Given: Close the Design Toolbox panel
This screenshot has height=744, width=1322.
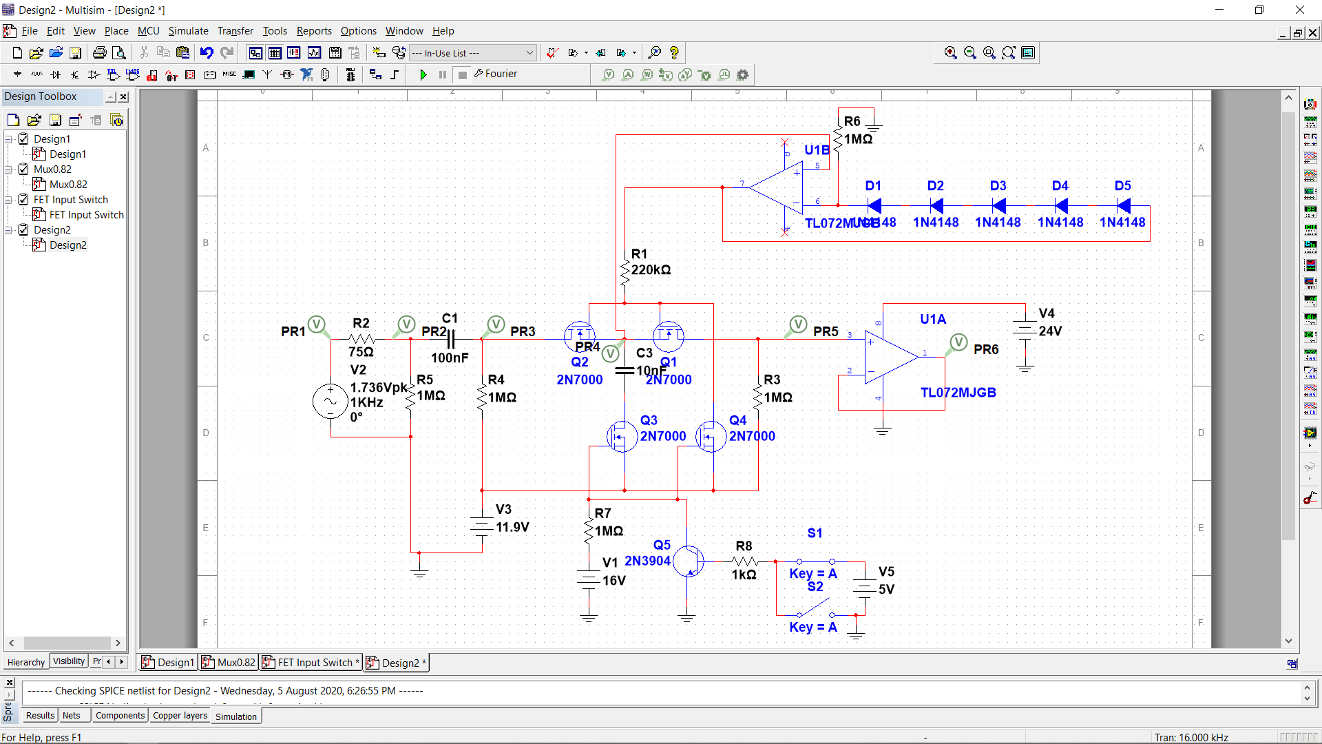Looking at the screenshot, I should point(123,97).
